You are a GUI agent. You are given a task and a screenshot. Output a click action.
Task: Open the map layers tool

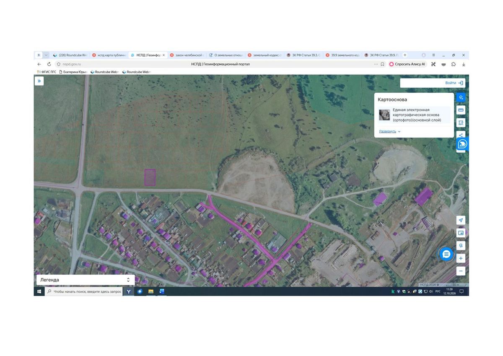461,97
